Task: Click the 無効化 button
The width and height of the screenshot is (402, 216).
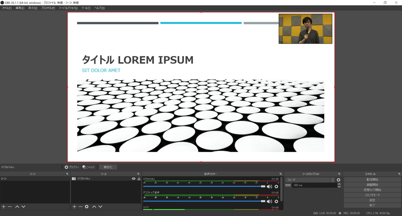Action: coord(108,167)
